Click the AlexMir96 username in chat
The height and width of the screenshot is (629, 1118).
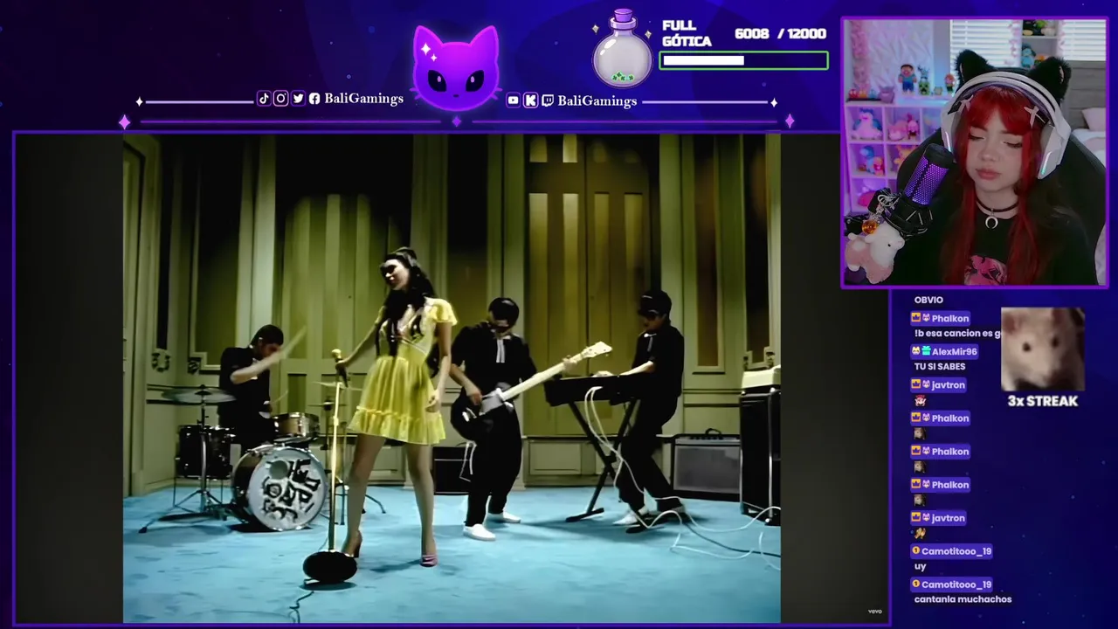[954, 351]
